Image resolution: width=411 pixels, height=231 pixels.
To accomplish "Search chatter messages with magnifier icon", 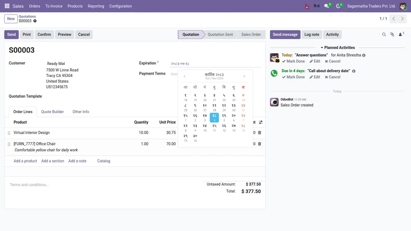I will [384, 35].
